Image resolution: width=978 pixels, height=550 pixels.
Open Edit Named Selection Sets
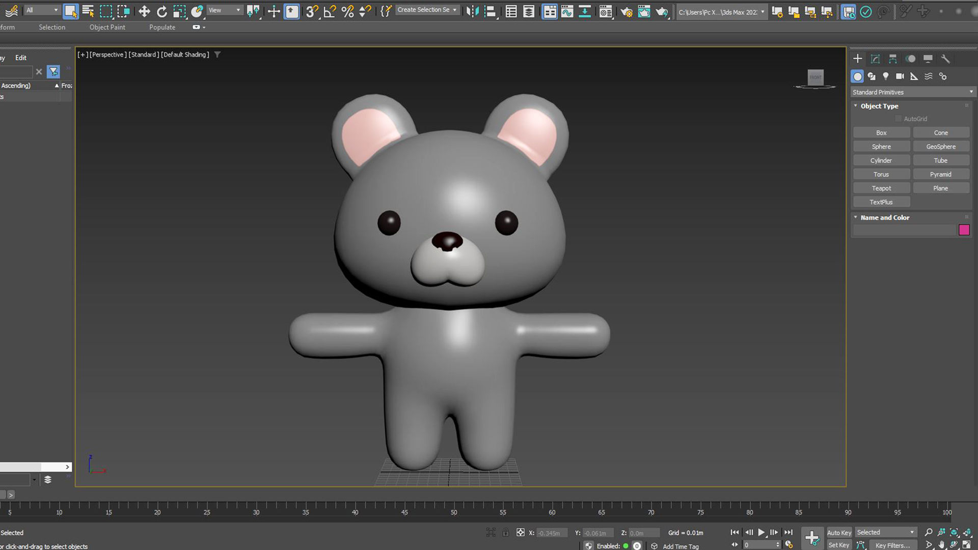coord(386,11)
